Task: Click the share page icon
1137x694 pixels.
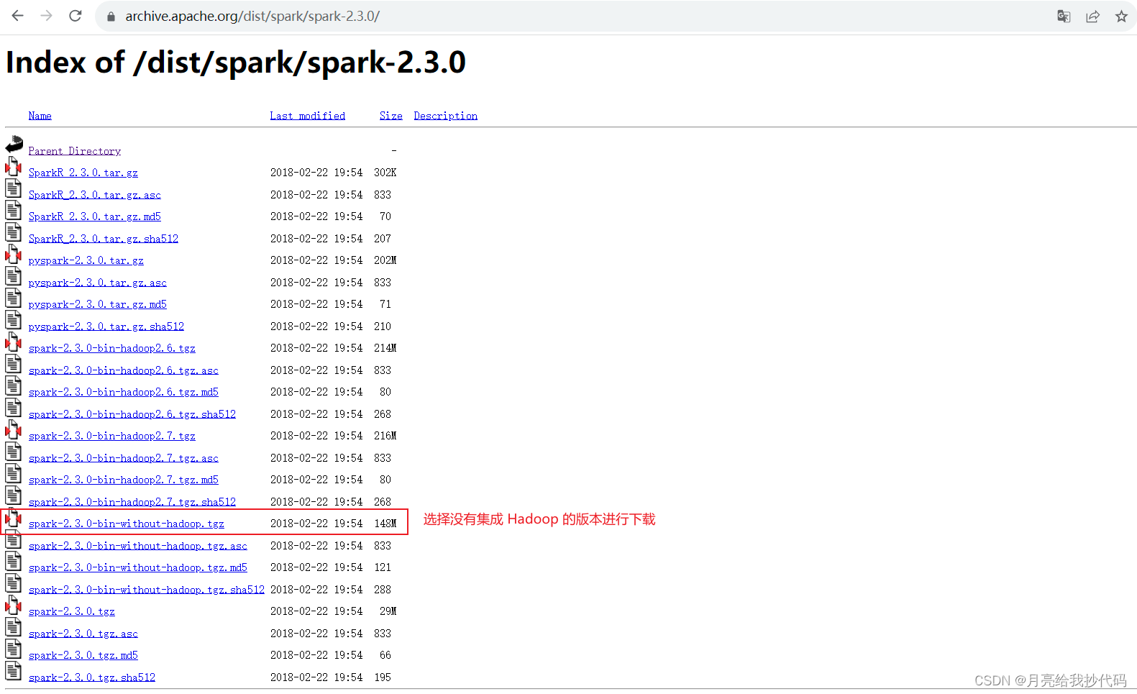Action: pos(1092,17)
